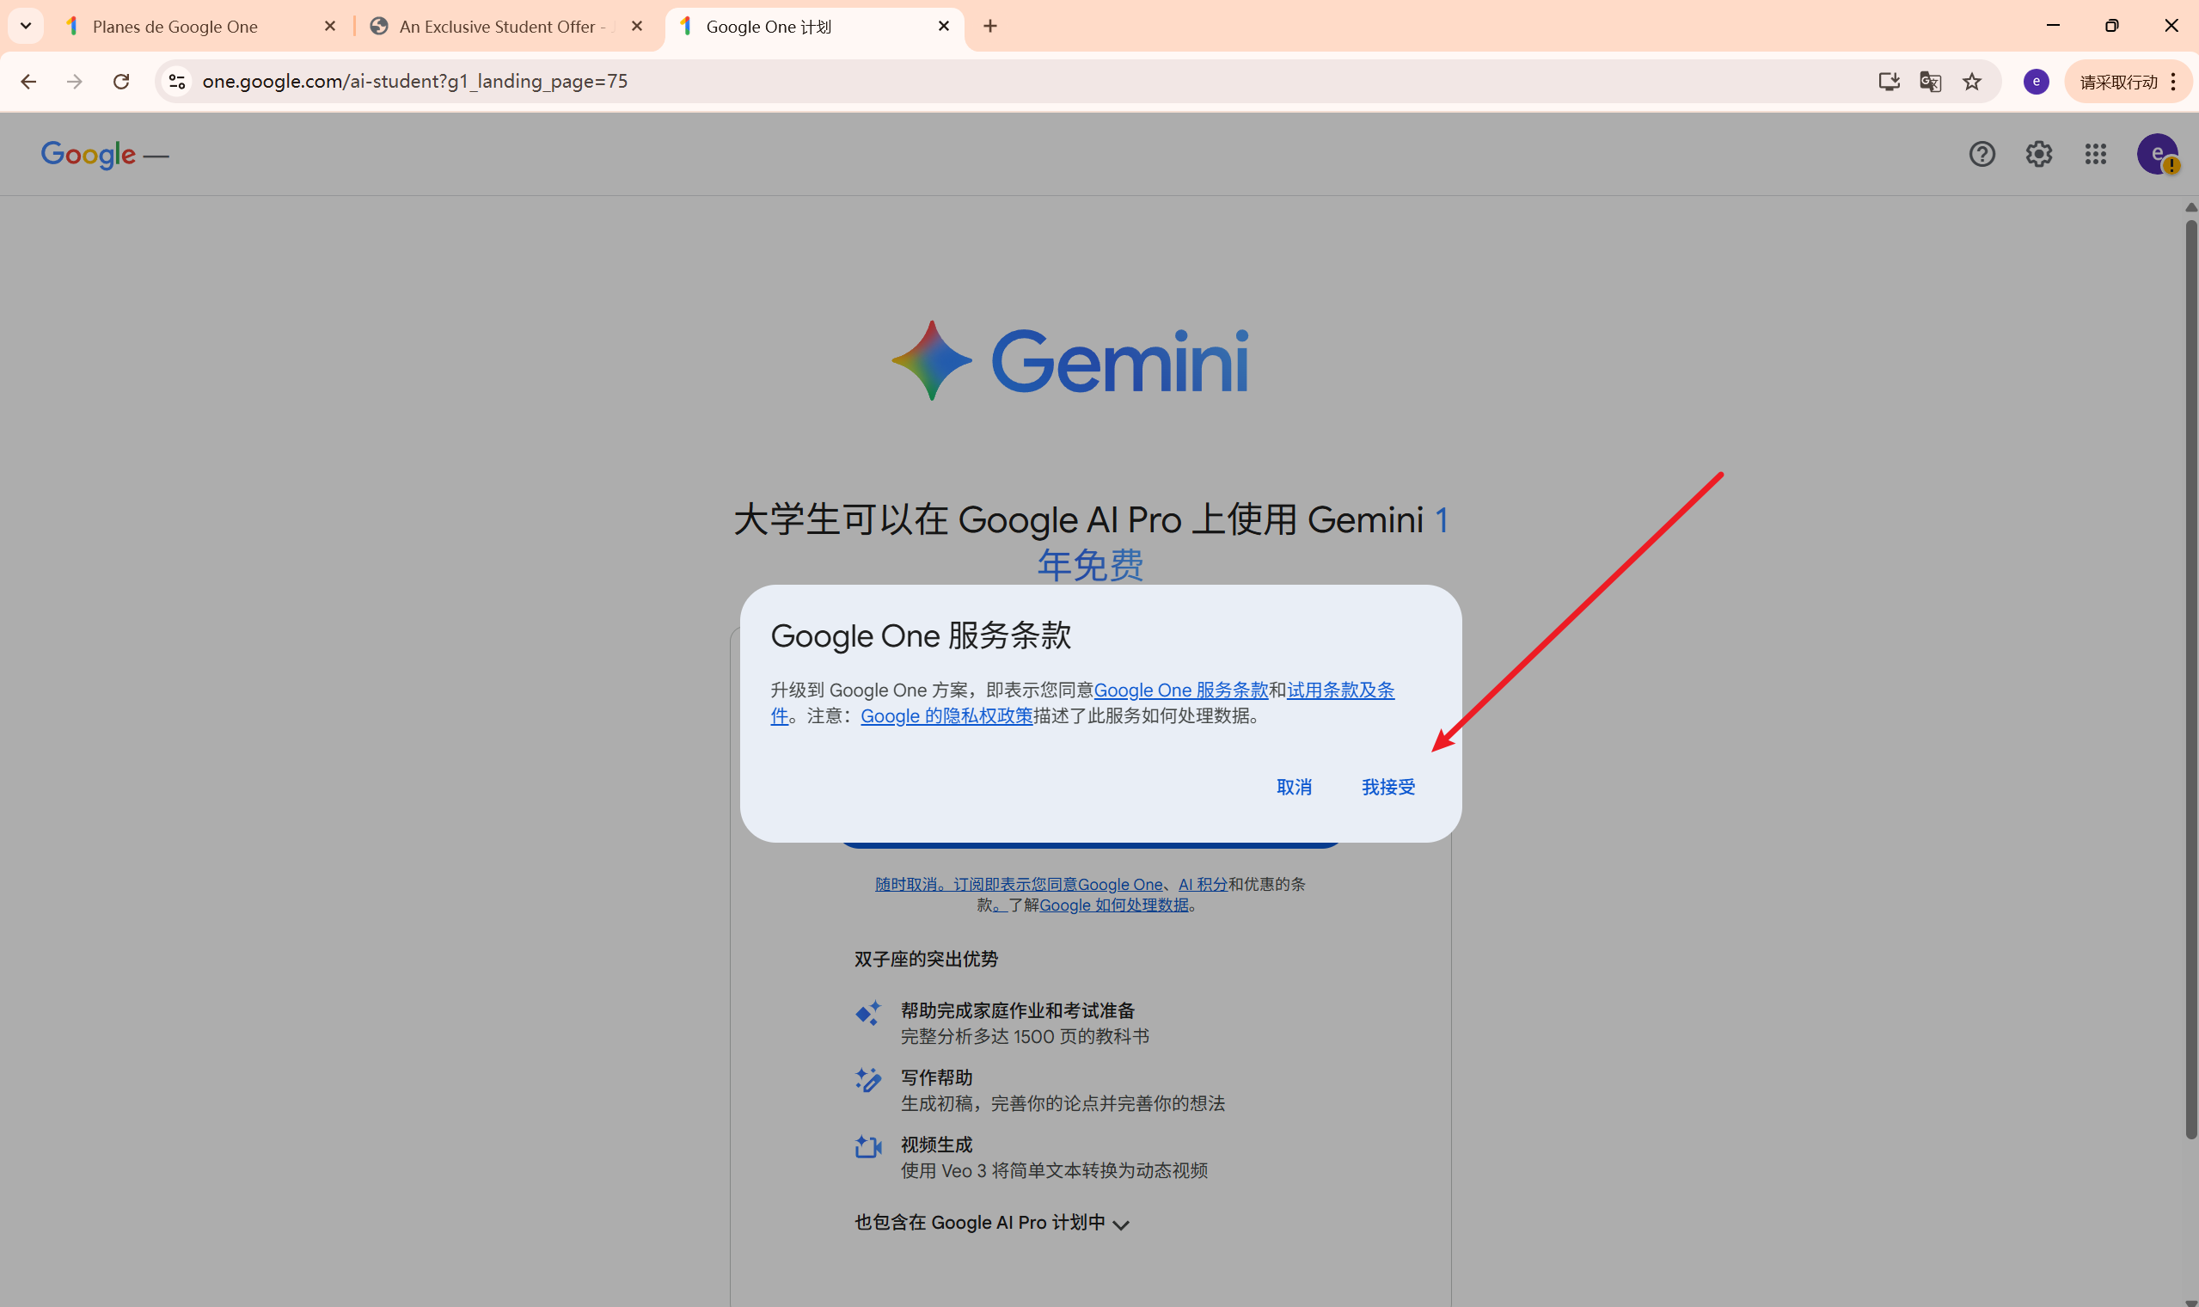The width and height of the screenshot is (2199, 1307).
Task: Open the translate page icon
Action: click(x=1930, y=82)
